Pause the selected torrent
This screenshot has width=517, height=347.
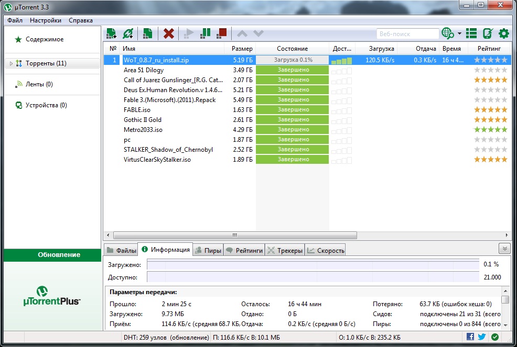click(x=206, y=33)
